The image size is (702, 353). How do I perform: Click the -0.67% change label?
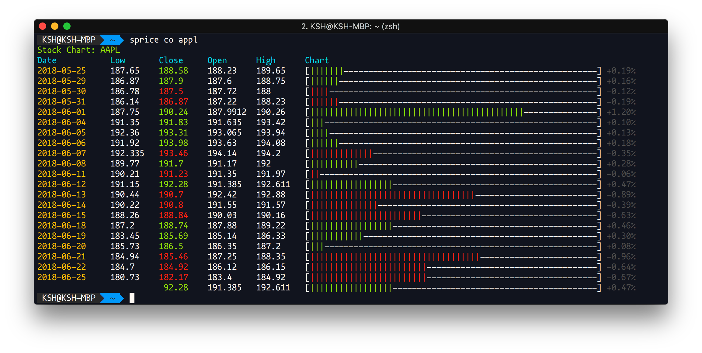[x=621, y=277]
